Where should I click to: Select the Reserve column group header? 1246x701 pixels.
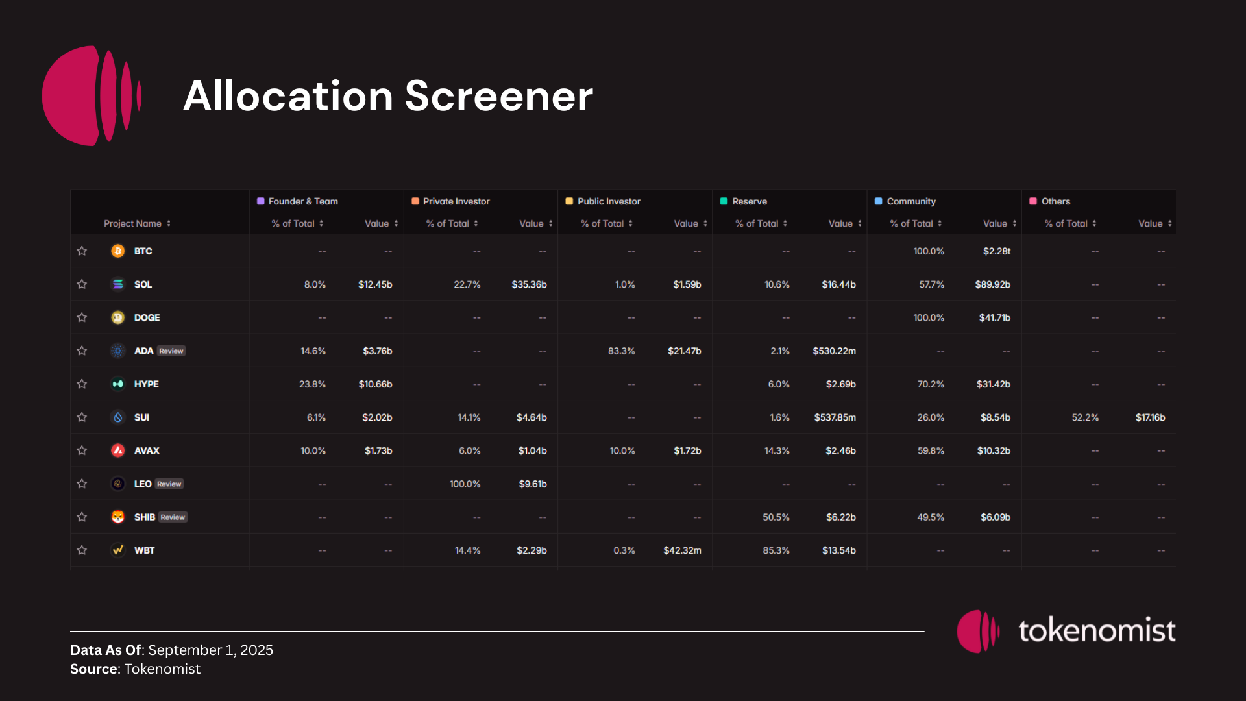pos(749,201)
